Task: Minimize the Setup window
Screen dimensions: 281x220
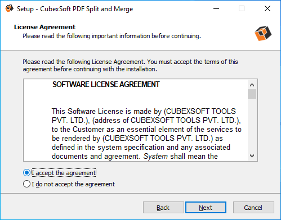Action: coord(216,8)
